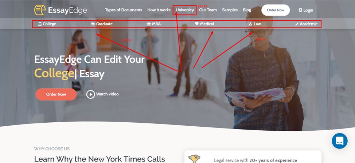This screenshot has height=163, width=355.
Task: Click the white Order Now header button
Action: click(276, 10)
